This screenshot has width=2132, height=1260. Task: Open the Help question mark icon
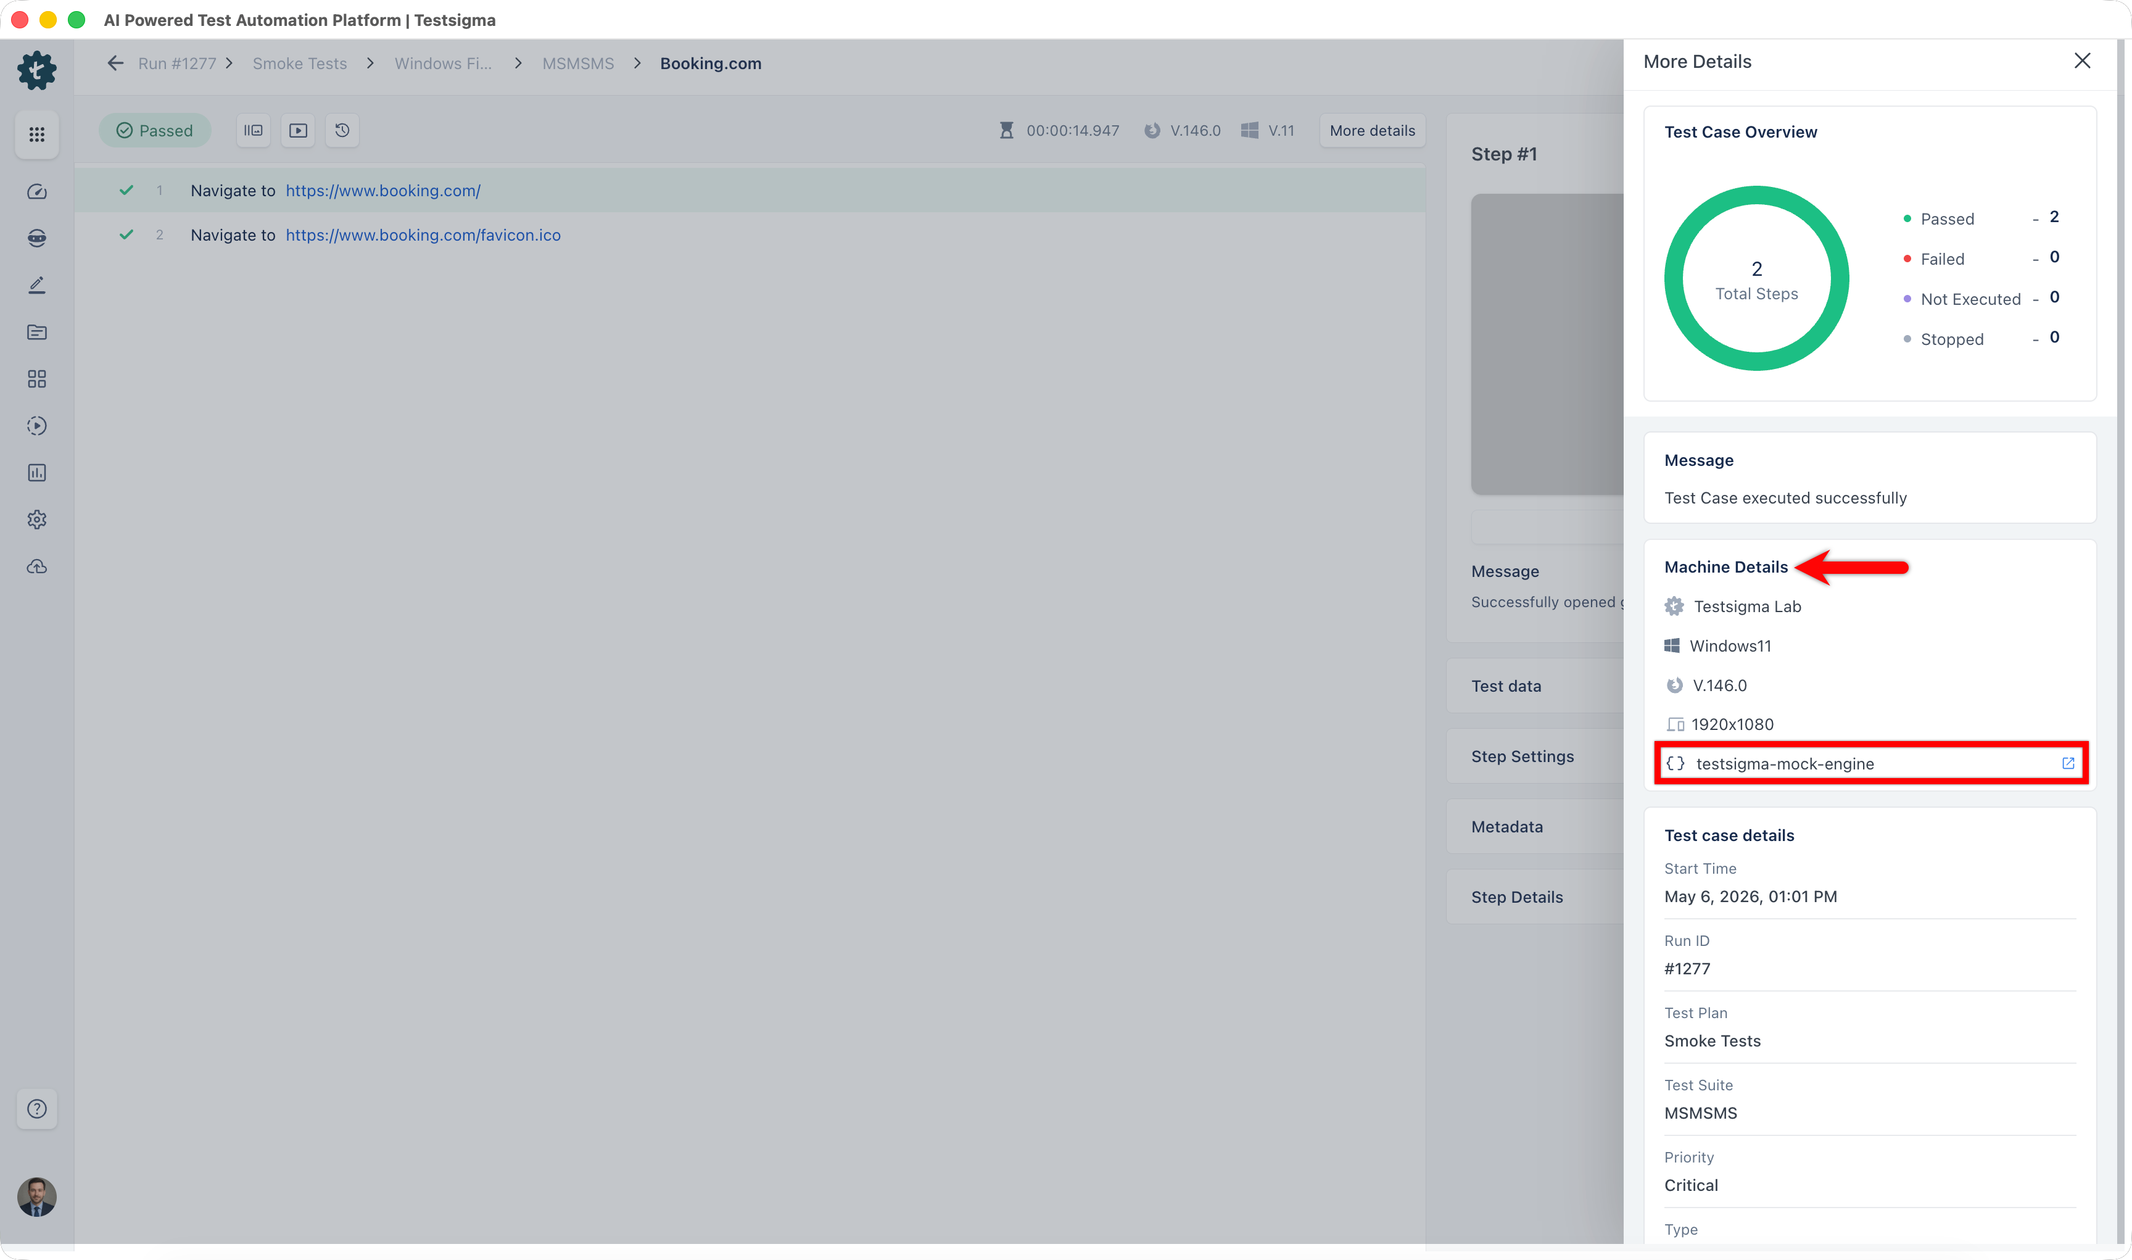[36, 1109]
